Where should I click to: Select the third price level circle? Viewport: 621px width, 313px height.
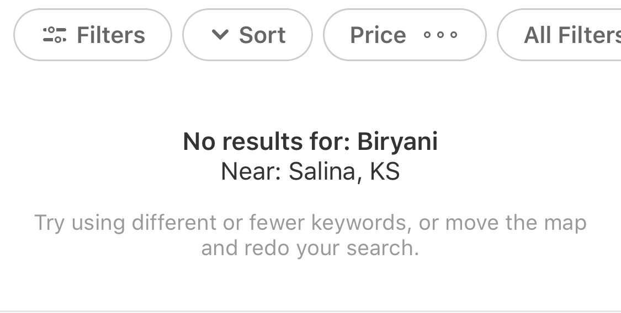point(454,35)
